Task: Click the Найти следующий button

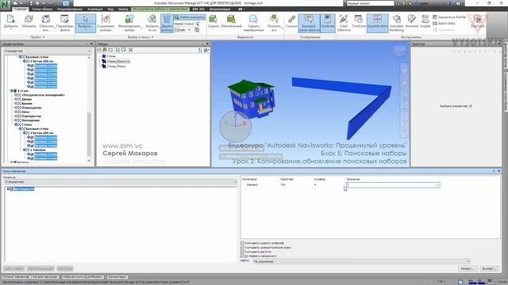Action: click(40, 268)
